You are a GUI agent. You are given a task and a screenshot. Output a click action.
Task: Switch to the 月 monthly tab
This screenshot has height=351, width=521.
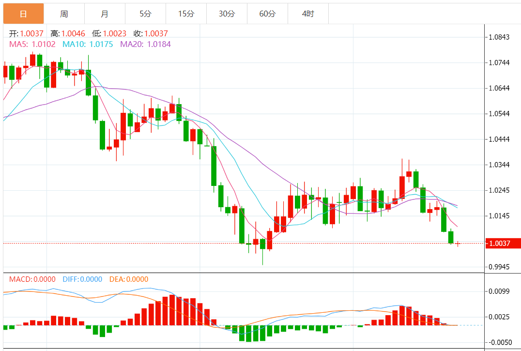[x=105, y=14]
